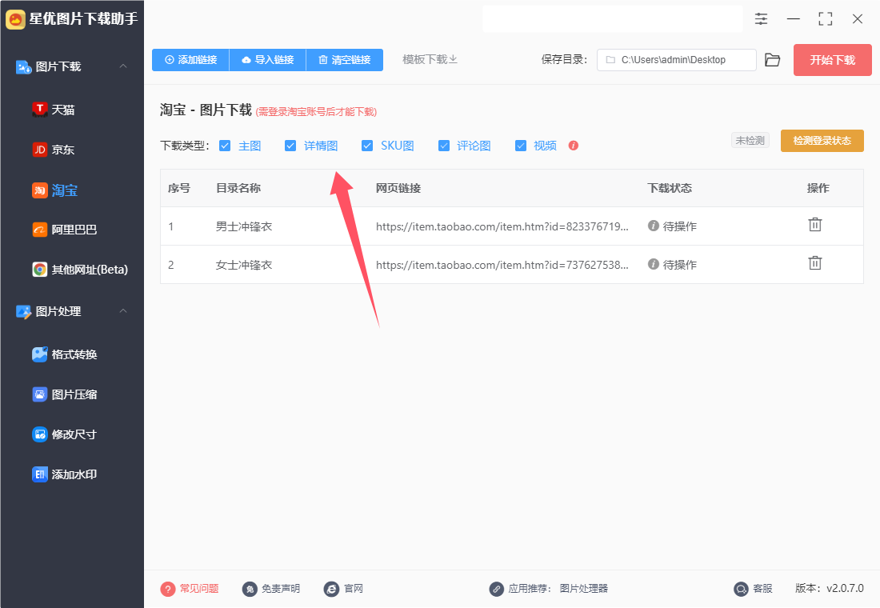The height and width of the screenshot is (608, 880).
Task: Click the 清空链接 button
Action: pyautogui.click(x=345, y=59)
